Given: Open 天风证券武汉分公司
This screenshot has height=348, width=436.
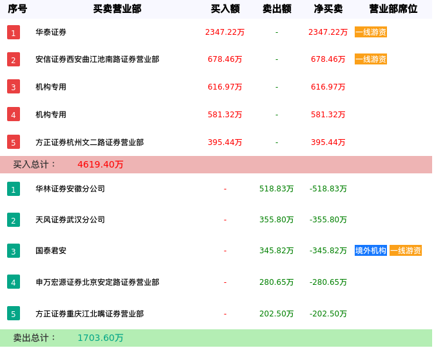Looking at the screenshot, I should coord(70,220).
